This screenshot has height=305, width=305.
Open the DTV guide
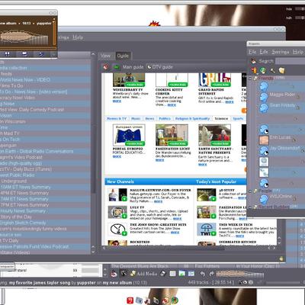pyautogui.click(x=160, y=67)
